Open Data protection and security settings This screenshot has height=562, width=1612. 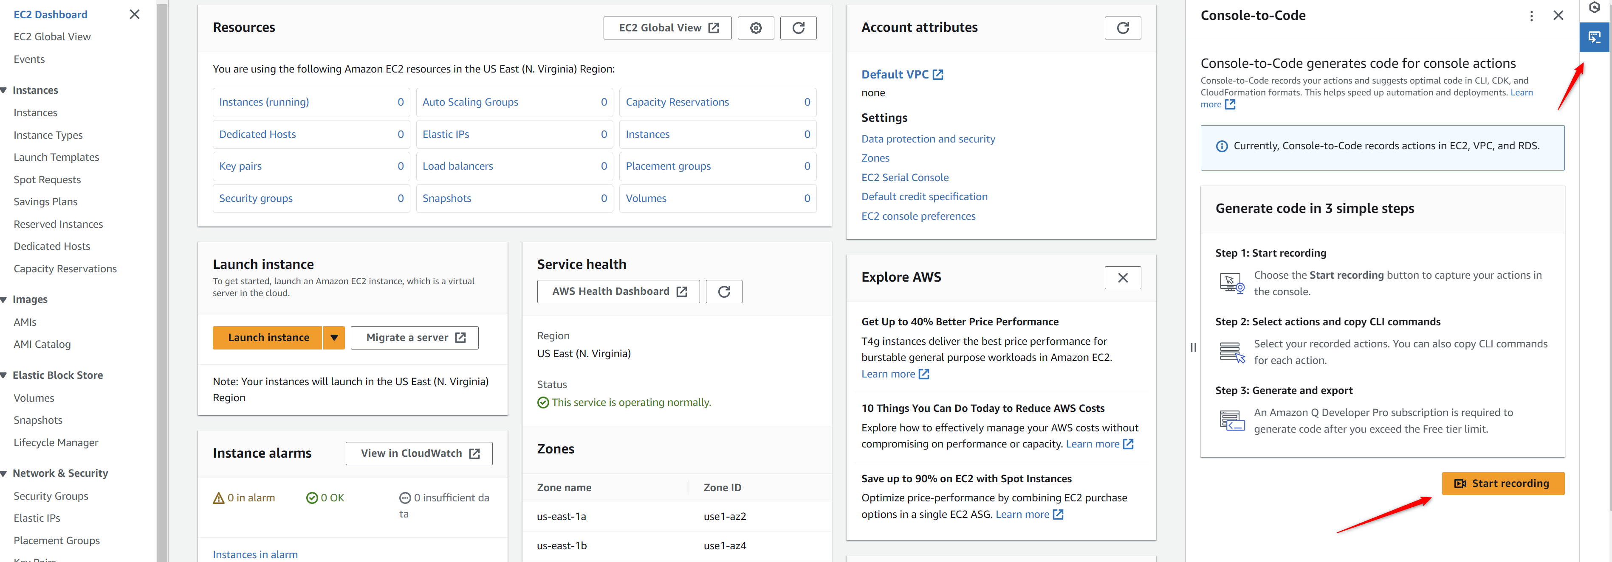pyautogui.click(x=928, y=139)
